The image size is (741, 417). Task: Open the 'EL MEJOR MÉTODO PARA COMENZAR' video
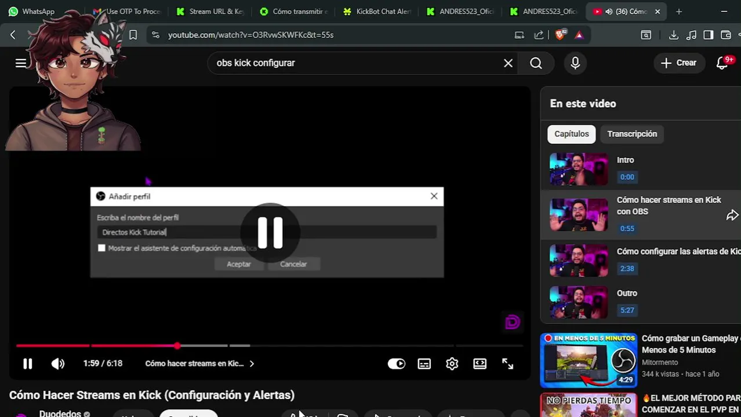click(x=691, y=404)
